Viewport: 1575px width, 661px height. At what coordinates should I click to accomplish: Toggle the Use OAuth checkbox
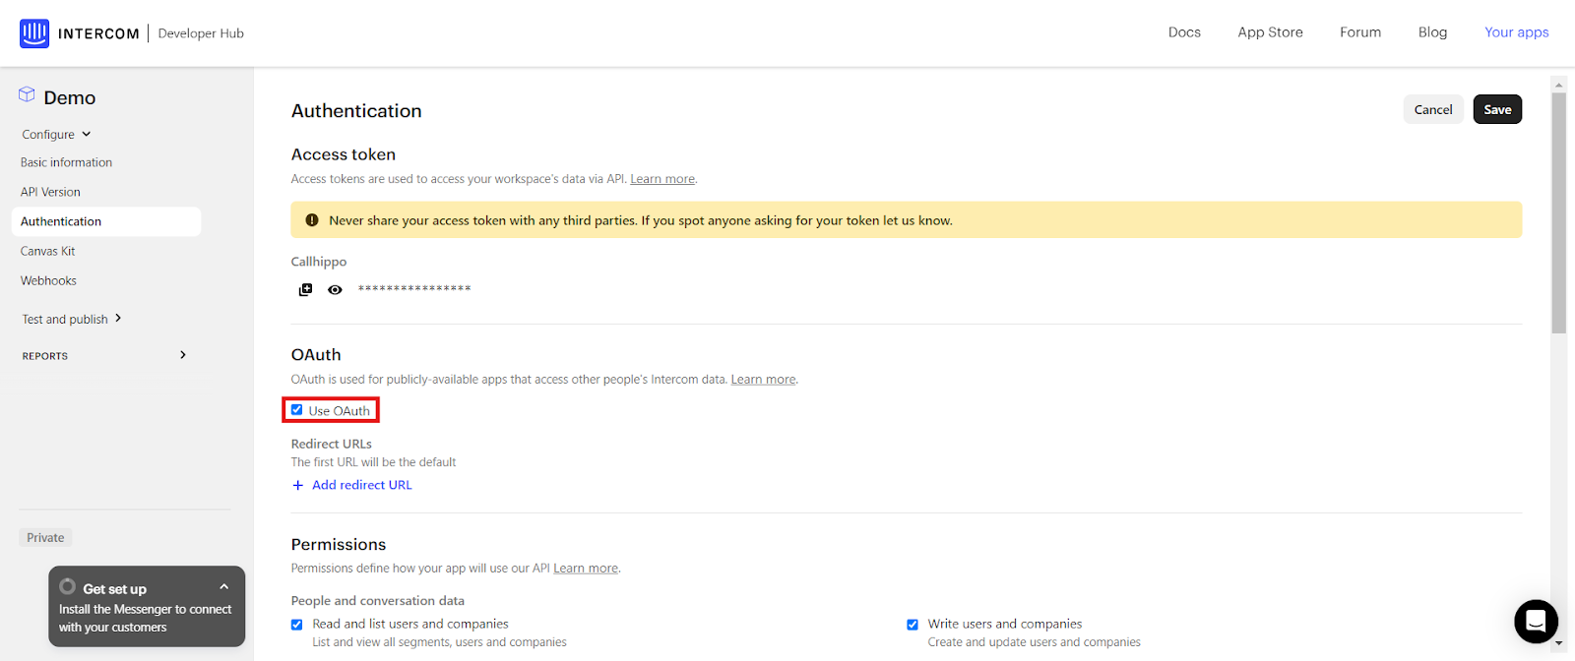pyautogui.click(x=296, y=410)
